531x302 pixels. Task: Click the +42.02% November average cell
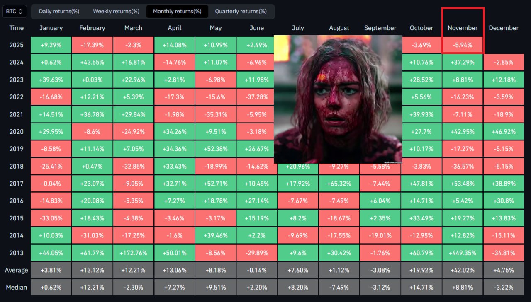point(463,270)
